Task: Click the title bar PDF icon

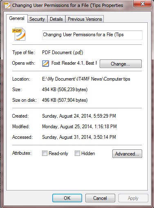Action: 7,5
